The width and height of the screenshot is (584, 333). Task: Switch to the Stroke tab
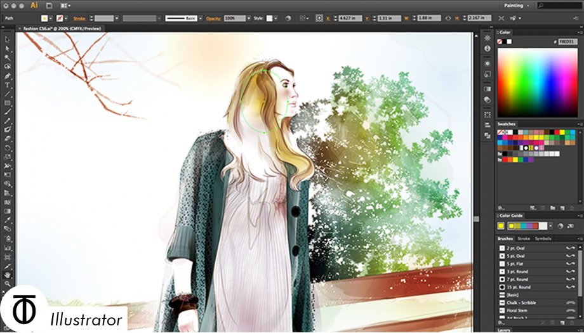[524, 238]
